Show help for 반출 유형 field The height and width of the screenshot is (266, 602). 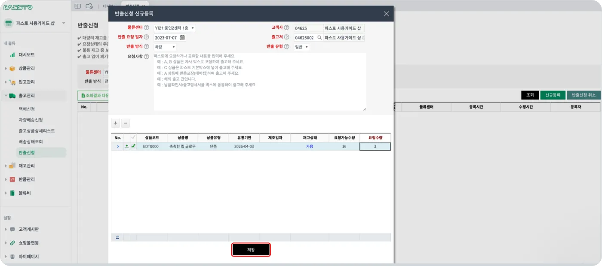(287, 47)
